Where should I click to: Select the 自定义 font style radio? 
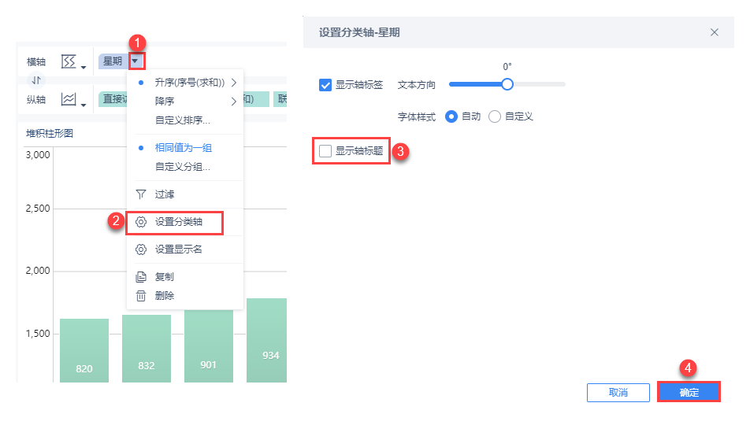coord(495,116)
